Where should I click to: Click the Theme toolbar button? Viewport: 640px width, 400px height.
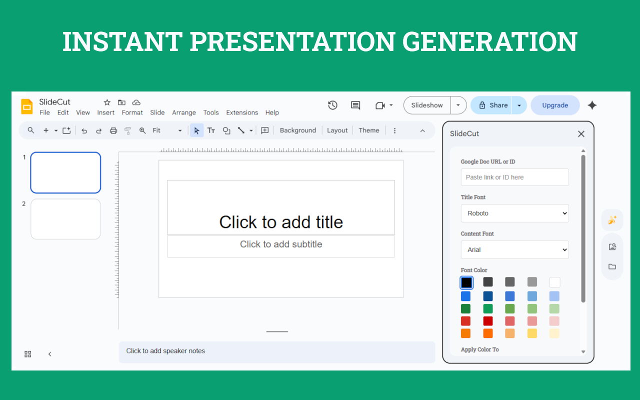tap(369, 130)
